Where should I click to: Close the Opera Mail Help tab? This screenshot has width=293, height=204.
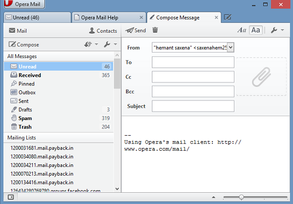point(141,18)
